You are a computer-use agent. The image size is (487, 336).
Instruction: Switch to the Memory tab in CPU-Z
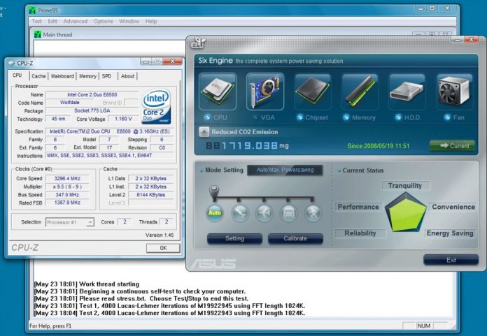[x=87, y=76]
